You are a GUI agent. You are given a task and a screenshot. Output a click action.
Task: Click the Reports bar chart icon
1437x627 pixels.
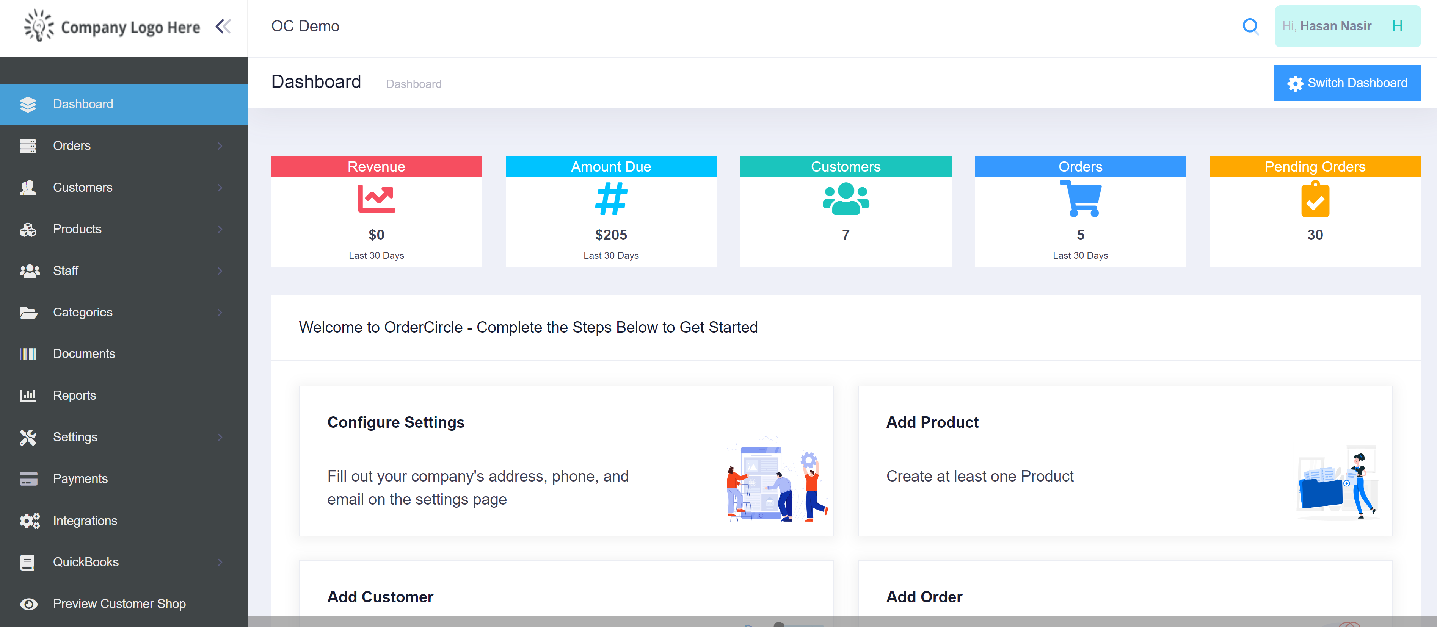(28, 396)
